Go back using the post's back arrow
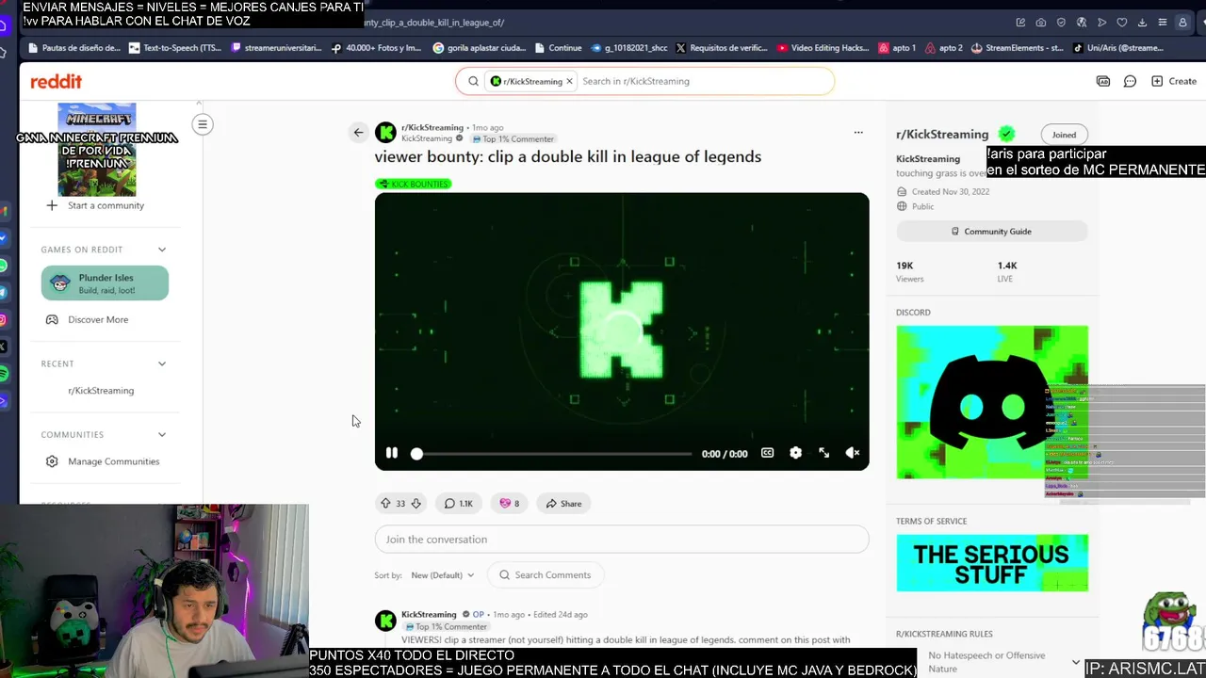The height and width of the screenshot is (678, 1206). [358, 133]
